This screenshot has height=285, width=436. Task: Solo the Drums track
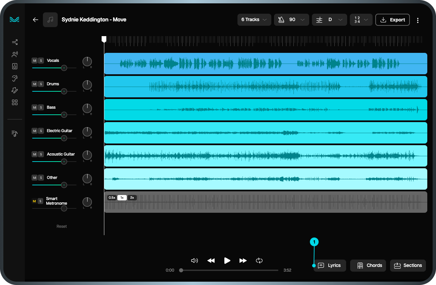(41, 84)
